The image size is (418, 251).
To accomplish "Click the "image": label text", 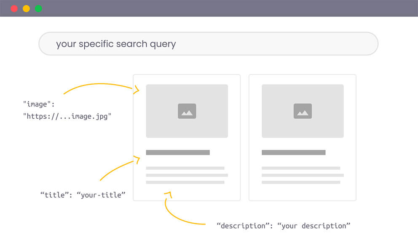I will 39,104.
